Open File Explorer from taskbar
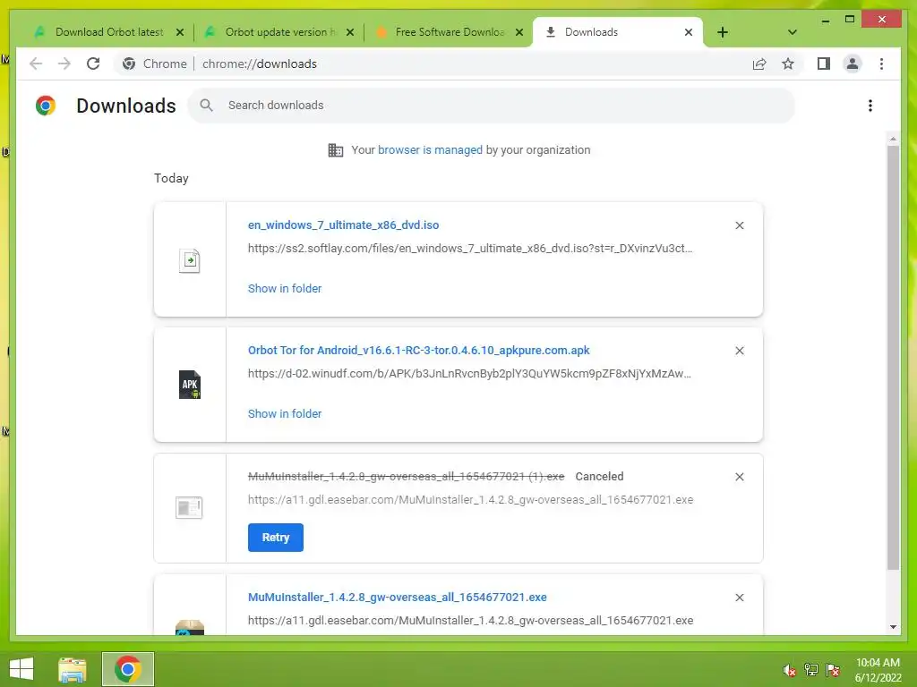 73,669
